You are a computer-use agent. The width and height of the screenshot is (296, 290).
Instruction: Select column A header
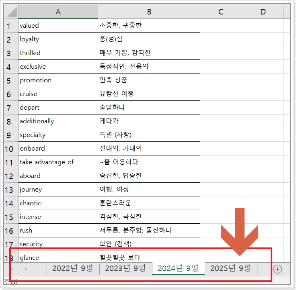click(x=58, y=12)
